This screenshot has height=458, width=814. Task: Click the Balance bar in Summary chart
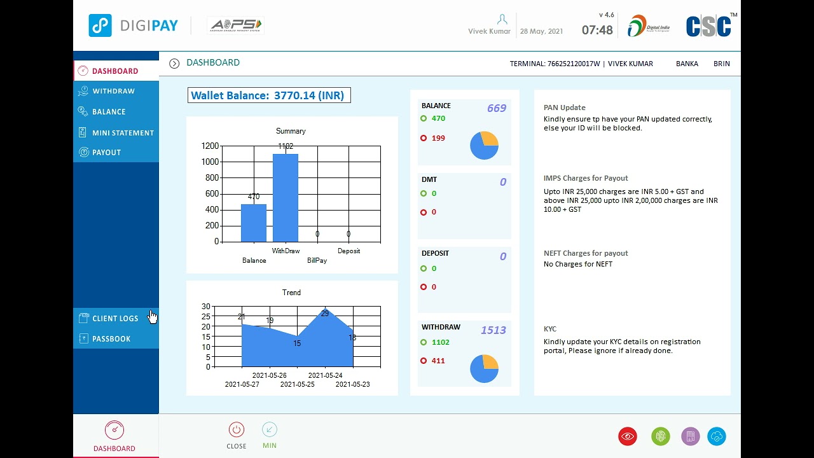pyautogui.click(x=254, y=223)
